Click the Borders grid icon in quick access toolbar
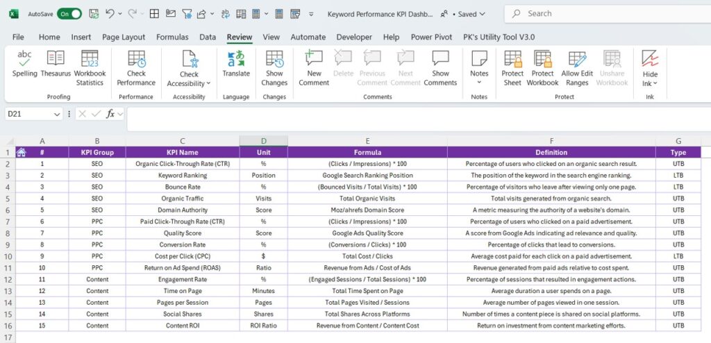Viewport: 711px width, 343px height. (154, 14)
